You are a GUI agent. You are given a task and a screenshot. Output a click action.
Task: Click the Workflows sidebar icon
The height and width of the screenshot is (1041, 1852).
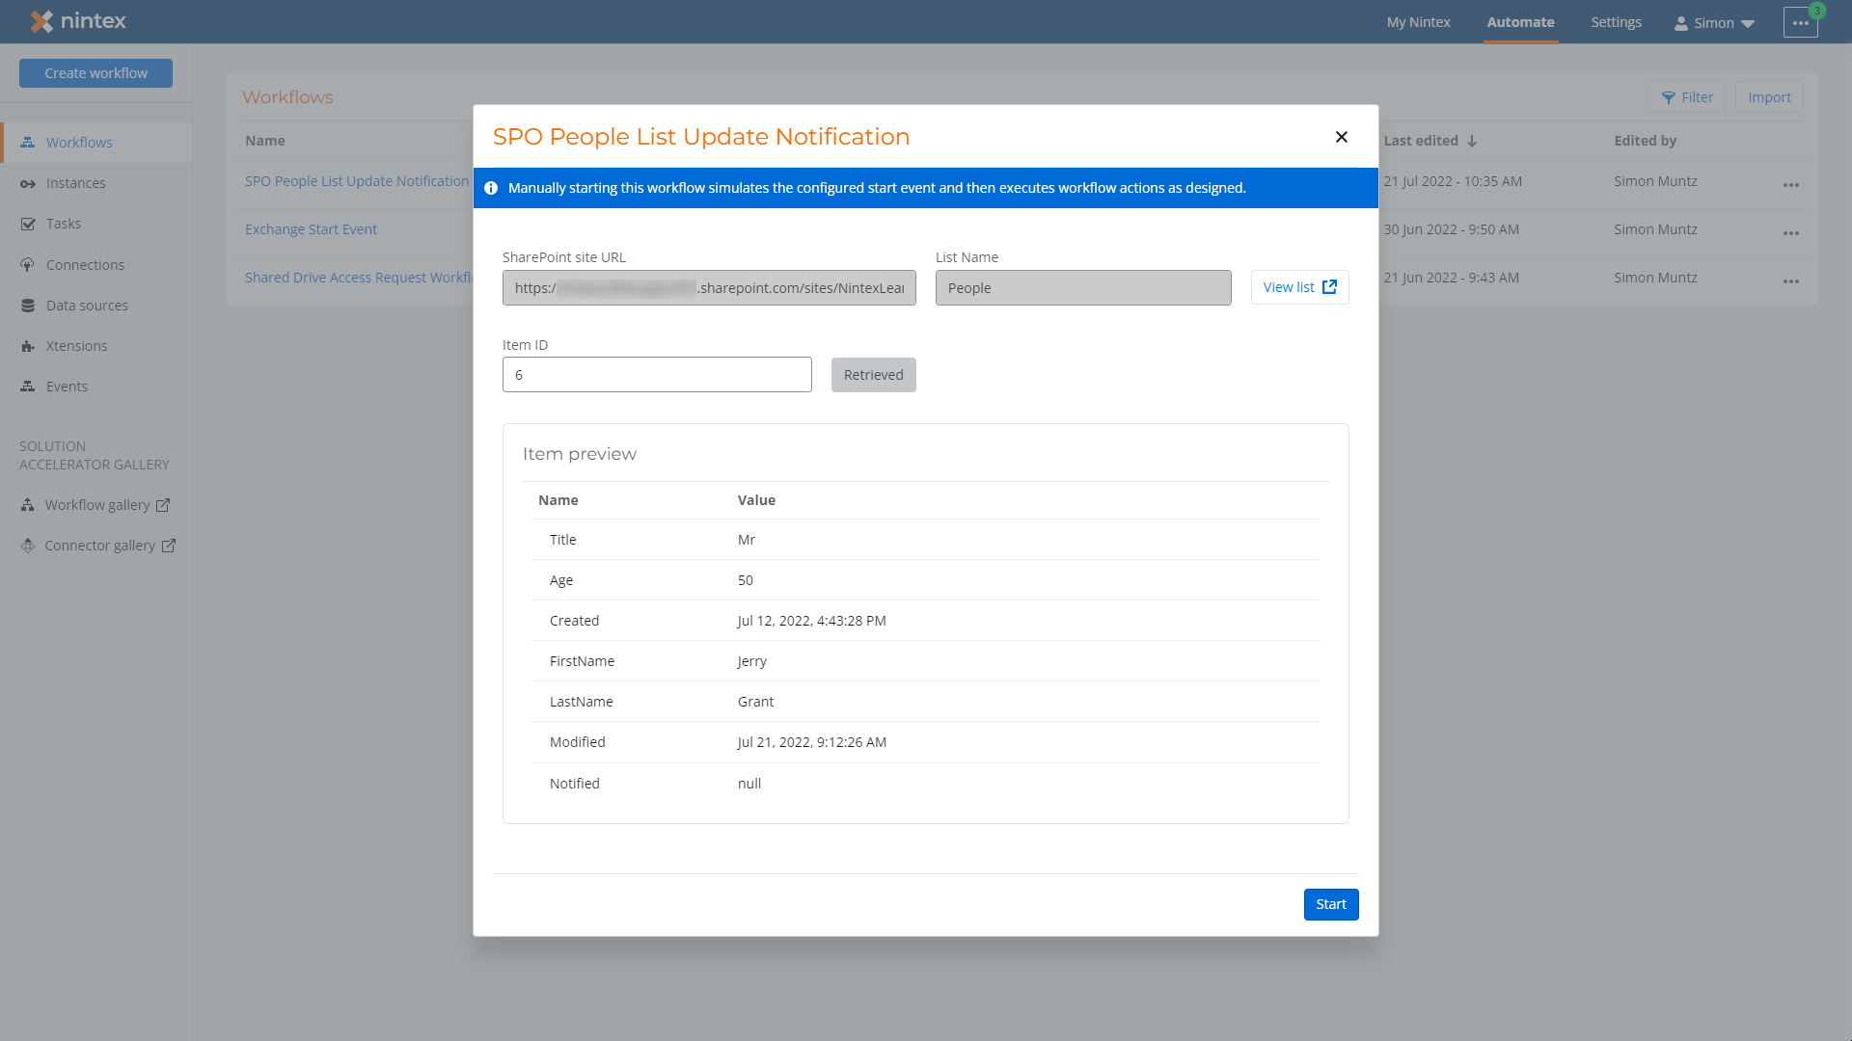pyautogui.click(x=28, y=143)
